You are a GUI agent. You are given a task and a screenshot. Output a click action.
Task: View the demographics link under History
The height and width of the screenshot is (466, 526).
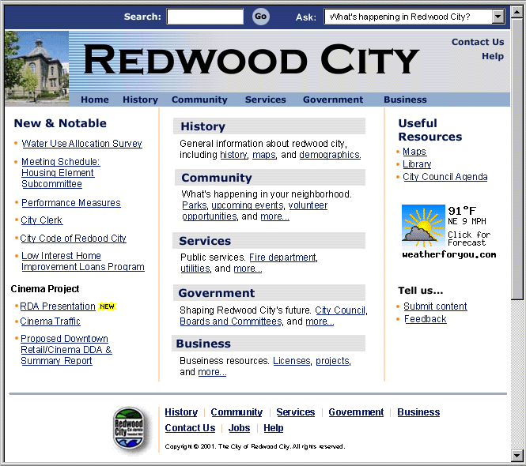pyautogui.click(x=330, y=155)
